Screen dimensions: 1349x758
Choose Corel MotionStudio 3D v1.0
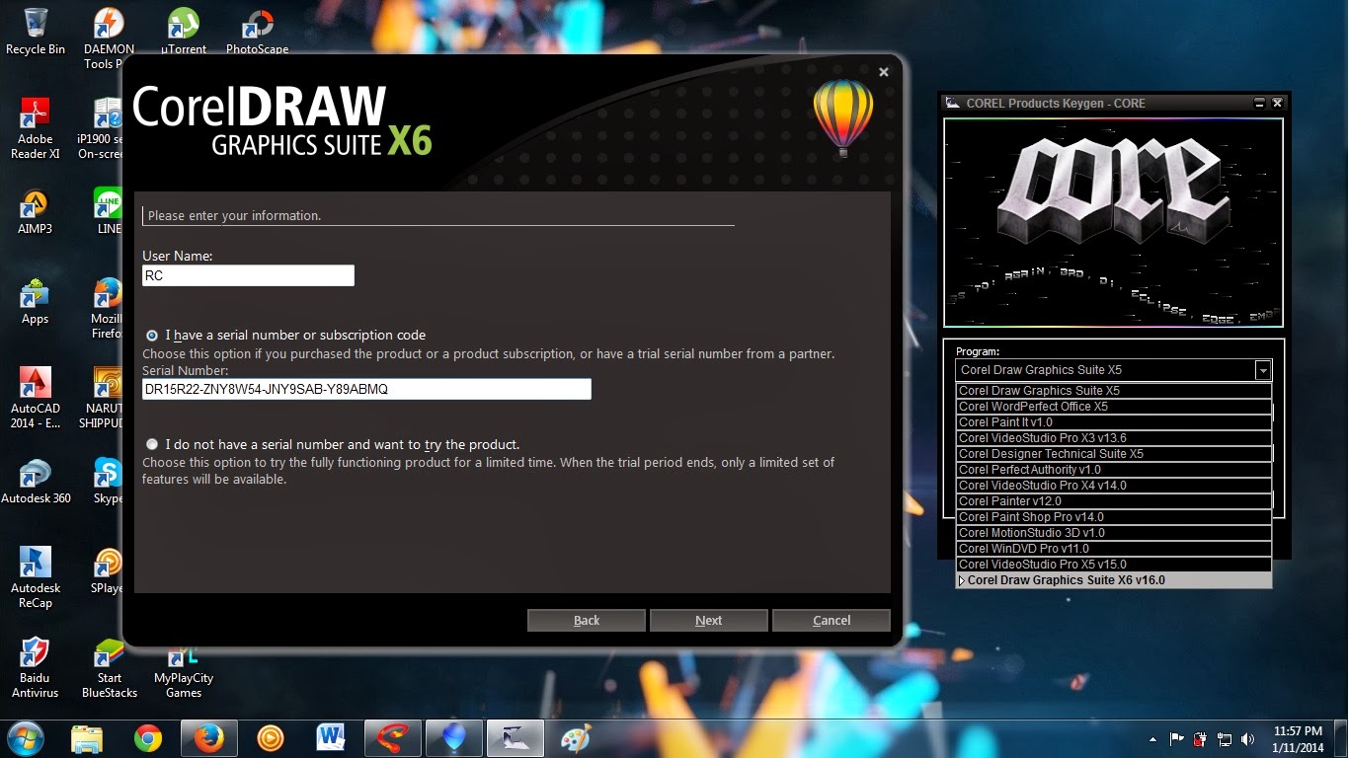tap(1114, 533)
